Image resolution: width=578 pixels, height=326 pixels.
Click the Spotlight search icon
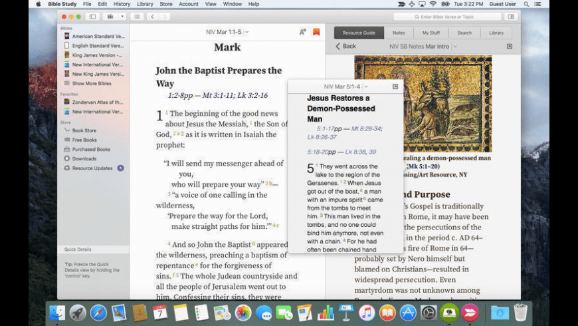point(526,4)
